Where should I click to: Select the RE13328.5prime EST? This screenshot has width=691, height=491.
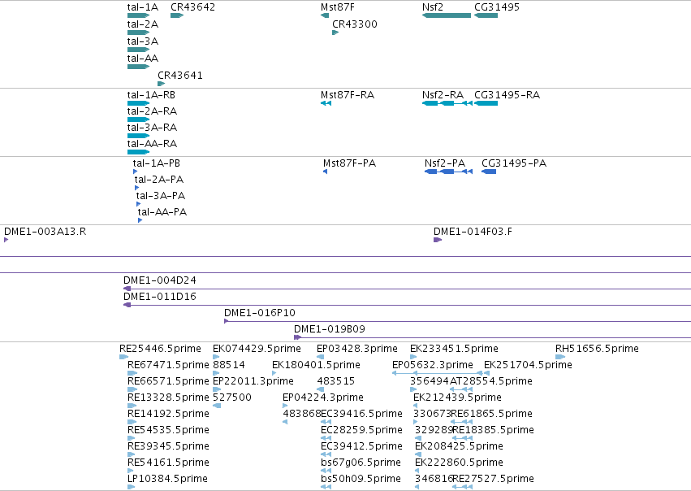(x=132, y=406)
